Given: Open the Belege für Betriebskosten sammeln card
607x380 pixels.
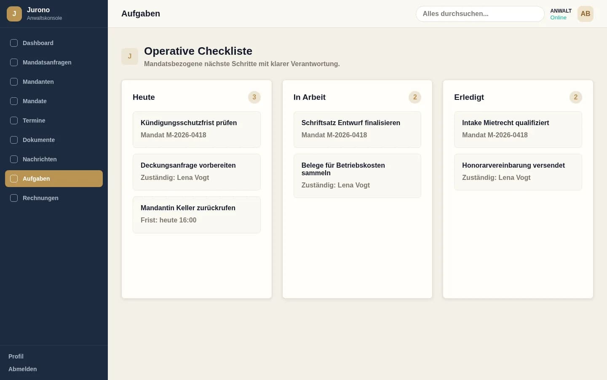Looking at the screenshot, I should 357,176.
